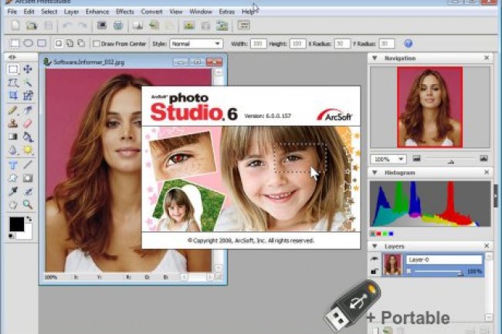The width and height of the screenshot is (502, 334).
Task: Select the Zoom magnifier tool
Action: tap(28, 204)
